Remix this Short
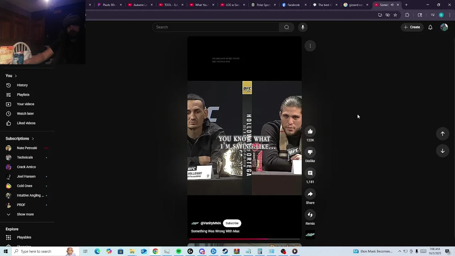Image resolution: width=455 pixels, height=256 pixels. point(310,215)
